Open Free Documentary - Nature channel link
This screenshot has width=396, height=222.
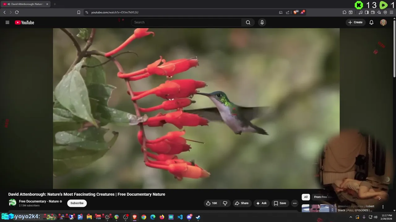coord(39,201)
